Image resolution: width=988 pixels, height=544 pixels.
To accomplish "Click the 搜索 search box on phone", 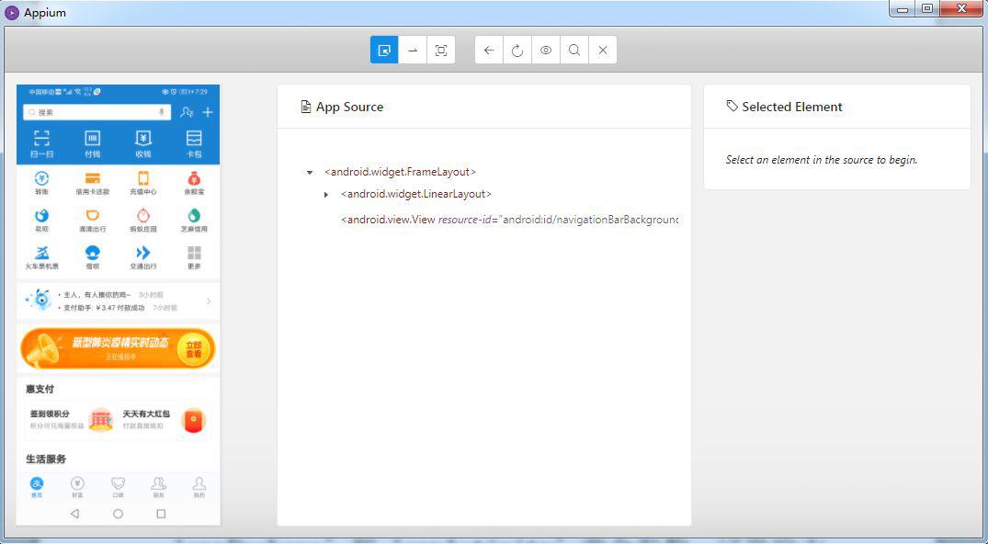I will tap(97, 112).
